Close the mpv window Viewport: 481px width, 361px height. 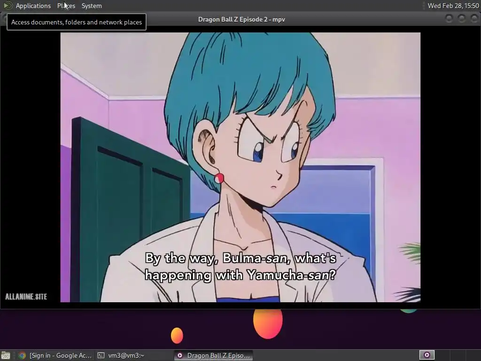coord(474,19)
